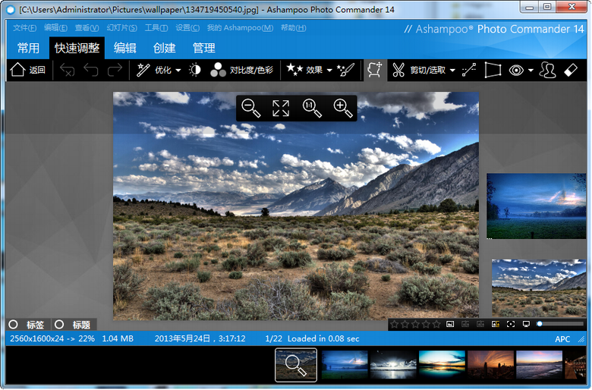
Task: Set zoom to 1:1 actual size
Action: pos(311,109)
